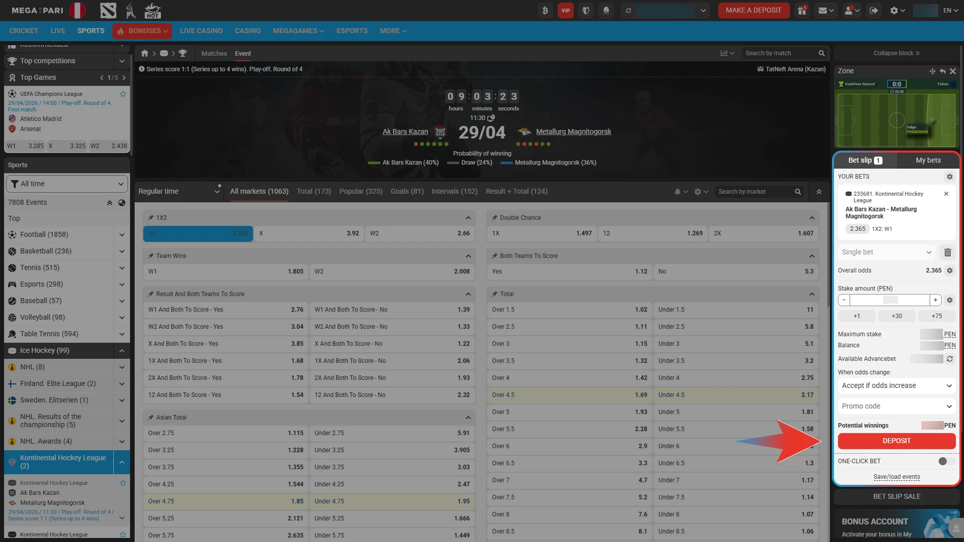This screenshot has width=964, height=542.
Task: Open the messages envelope icon
Action: coord(826,11)
